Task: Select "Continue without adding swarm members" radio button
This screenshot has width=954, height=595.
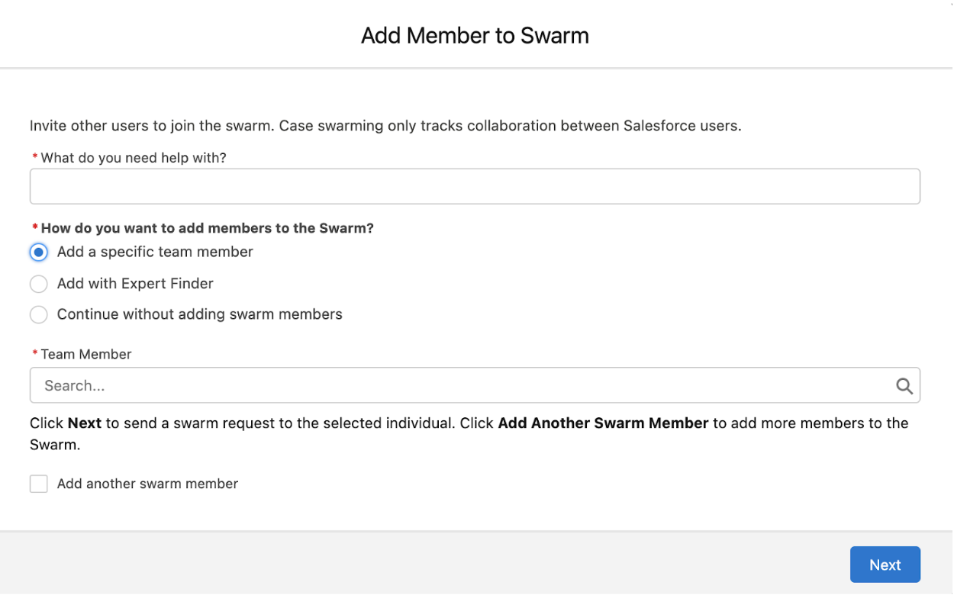Action: tap(39, 315)
